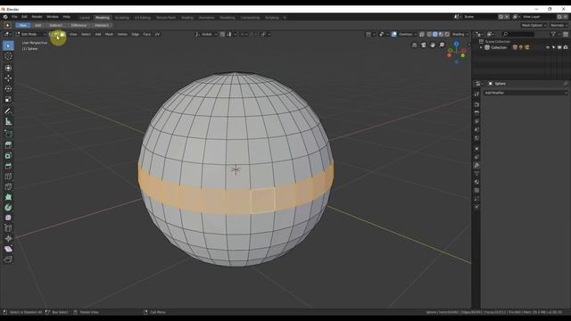The width and height of the screenshot is (571, 321).
Task: Select the Smooth vertices tool
Action: point(8,218)
